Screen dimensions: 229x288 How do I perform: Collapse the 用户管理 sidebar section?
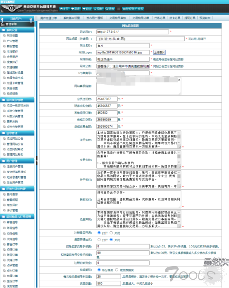tap(17, 161)
